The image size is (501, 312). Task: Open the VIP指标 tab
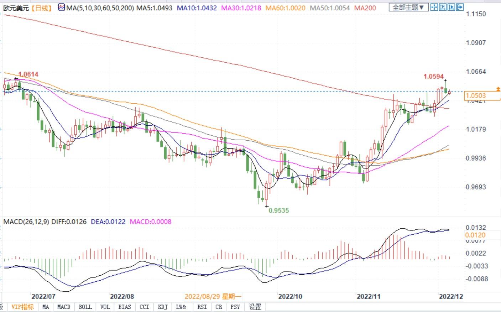[22, 307]
